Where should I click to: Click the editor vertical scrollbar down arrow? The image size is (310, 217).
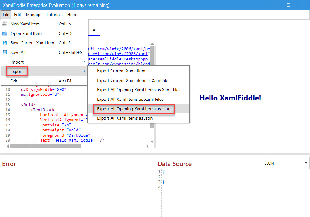(152, 141)
